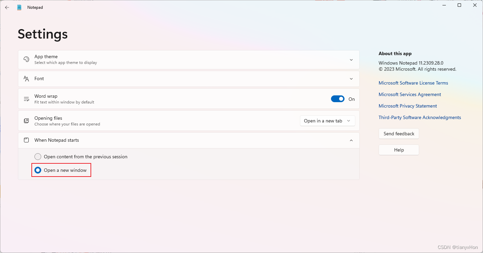
Task: Click the Send feedback button
Action: (x=399, y=134)
